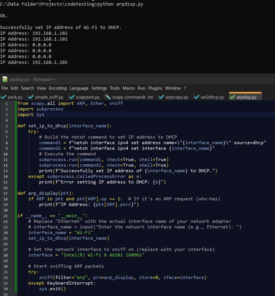Click 'subprocess.run(command2' on line 12

(70, 165)
